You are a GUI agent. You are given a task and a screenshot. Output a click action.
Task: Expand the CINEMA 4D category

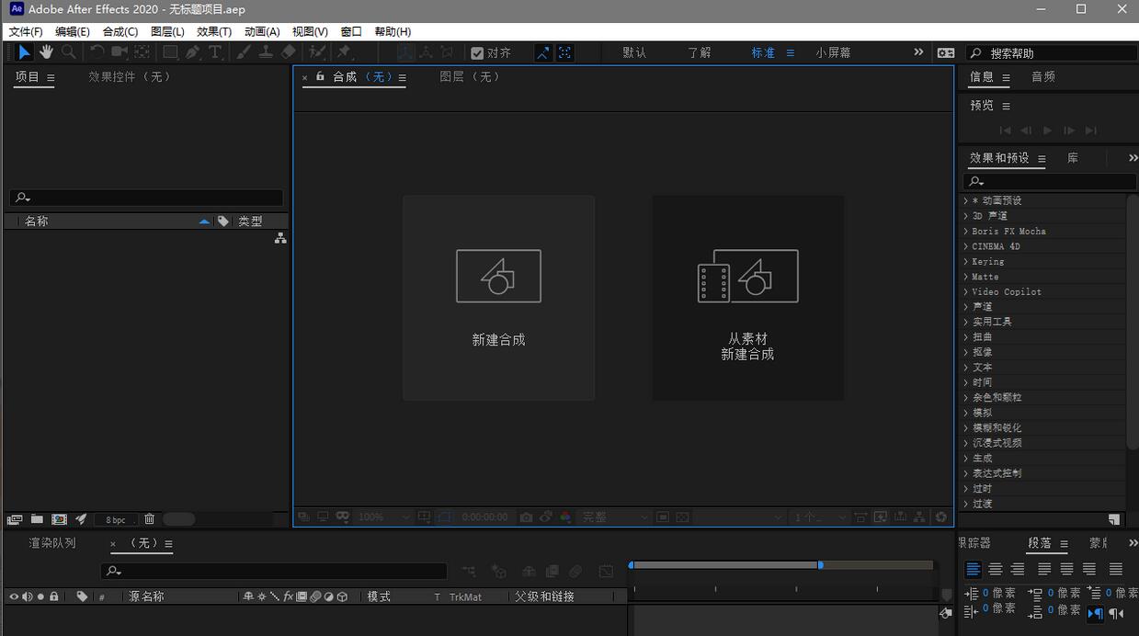coord(965,246)
